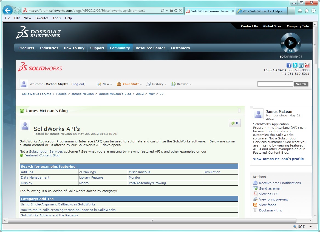Click the vertical scrollbar thumb
This screenshot has width=320, height=232.
tap(315, 45)
